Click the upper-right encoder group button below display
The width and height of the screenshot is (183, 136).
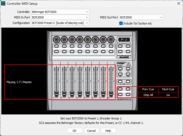click(128, 46)
